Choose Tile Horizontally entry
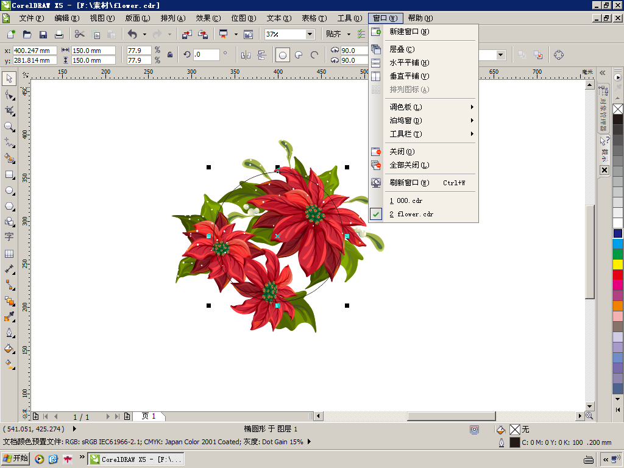Screen dimensions: 624x468 (x=424, y=63)
